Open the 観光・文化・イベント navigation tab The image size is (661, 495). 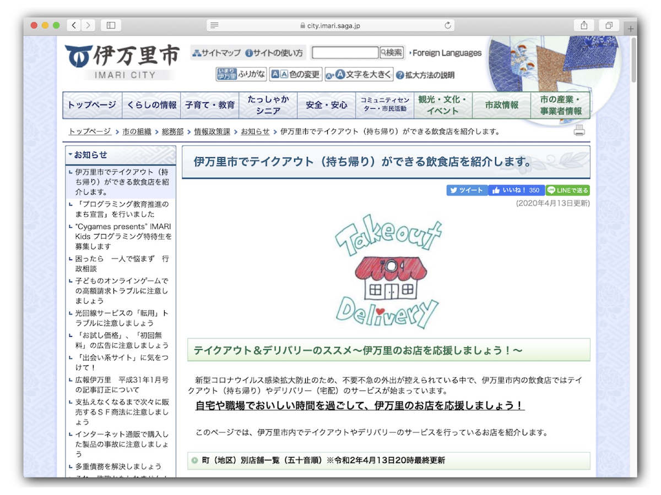click(443, 105)
